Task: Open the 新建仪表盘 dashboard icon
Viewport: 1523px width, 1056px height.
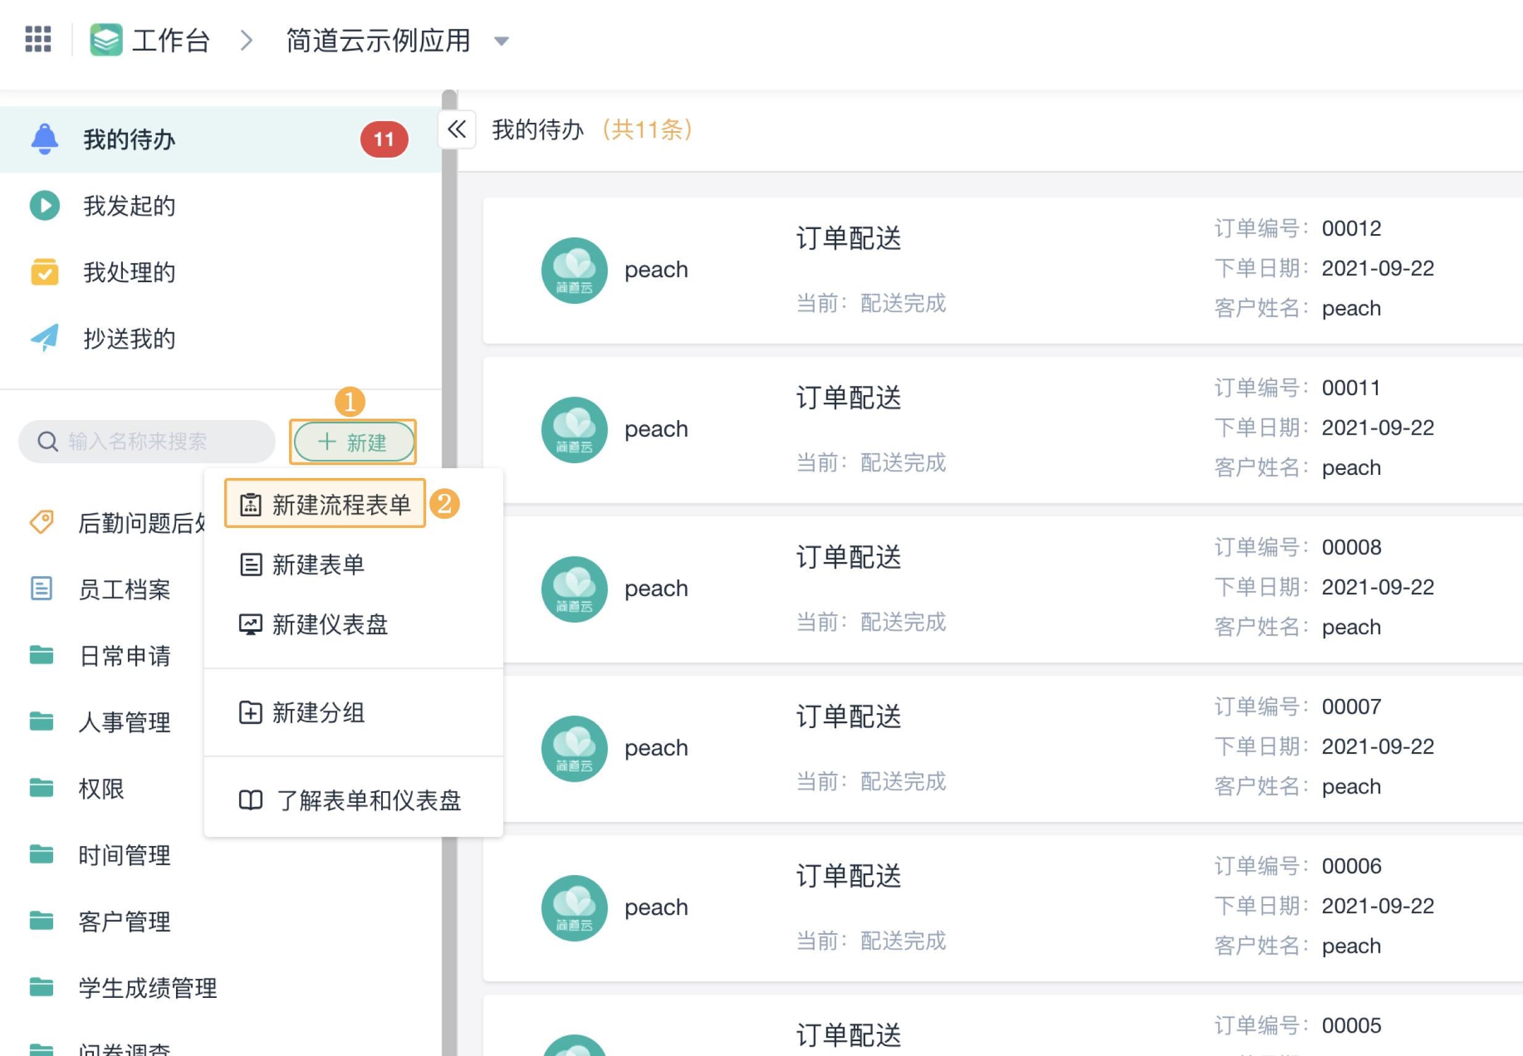Action: pyautogui.click(x=250, y=624)
